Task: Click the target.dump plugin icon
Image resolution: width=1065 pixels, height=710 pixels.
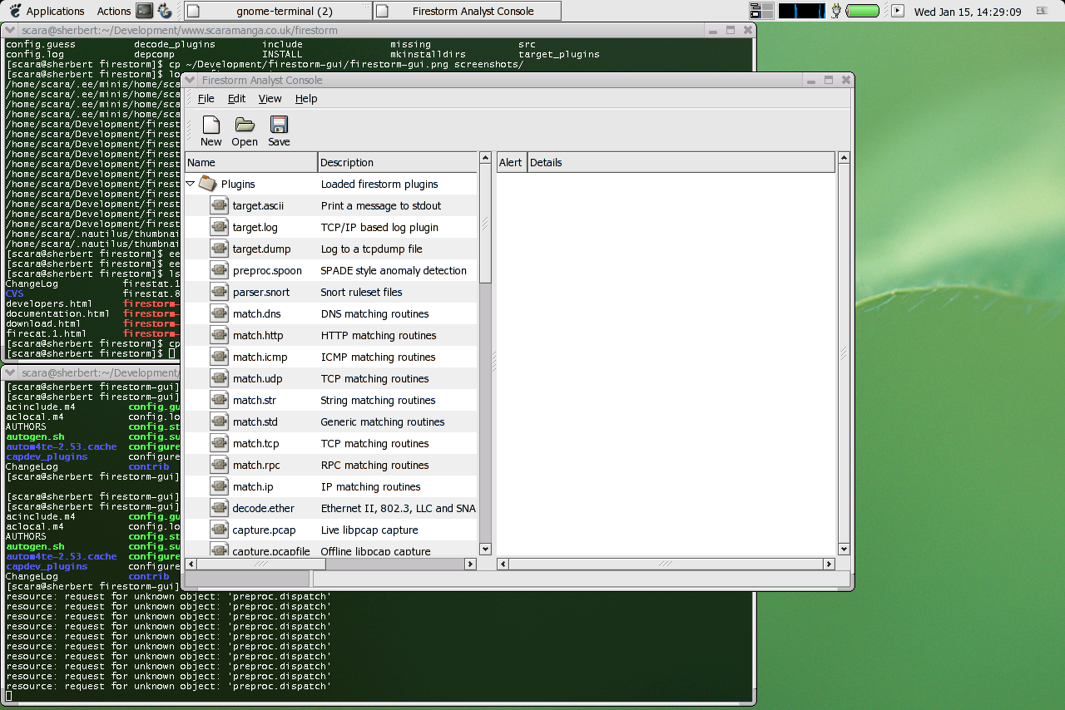Action: tap(220, 249)
